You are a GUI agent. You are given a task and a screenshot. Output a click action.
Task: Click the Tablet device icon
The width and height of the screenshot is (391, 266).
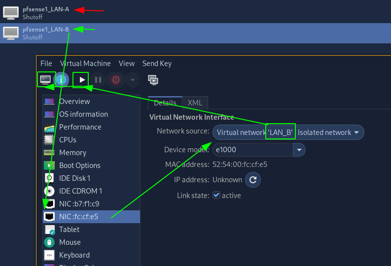tap(50, 230)
